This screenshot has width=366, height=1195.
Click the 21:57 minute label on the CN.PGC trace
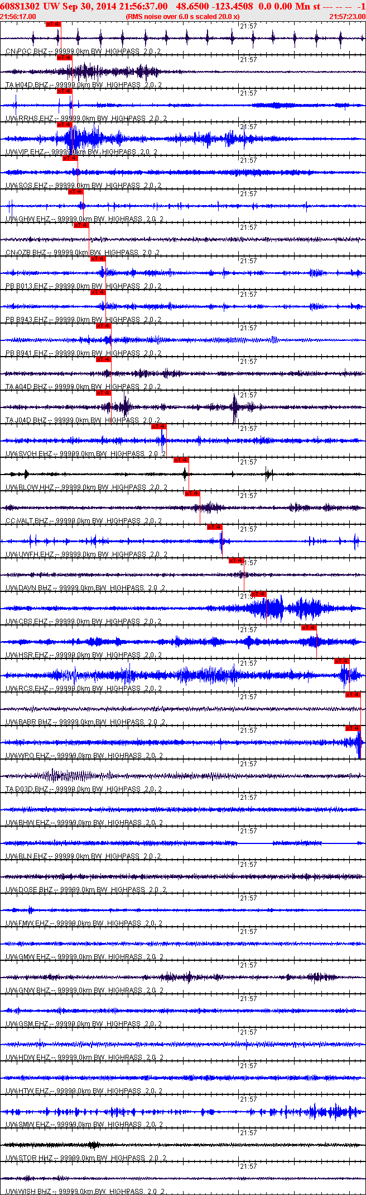coord(249,26)
